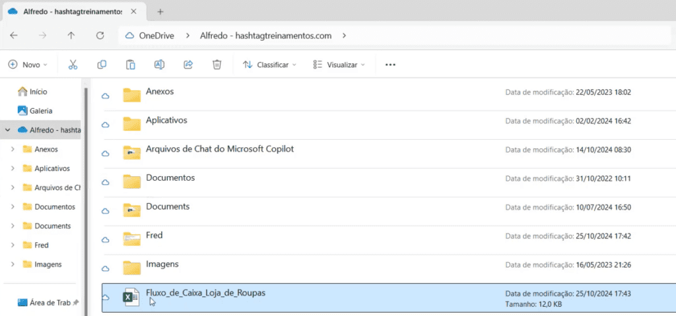676x316 pixels.
Task: Click Alfredo - hashtagtreinamentos.com in the breadcrumb
Action: click(265, 36)
